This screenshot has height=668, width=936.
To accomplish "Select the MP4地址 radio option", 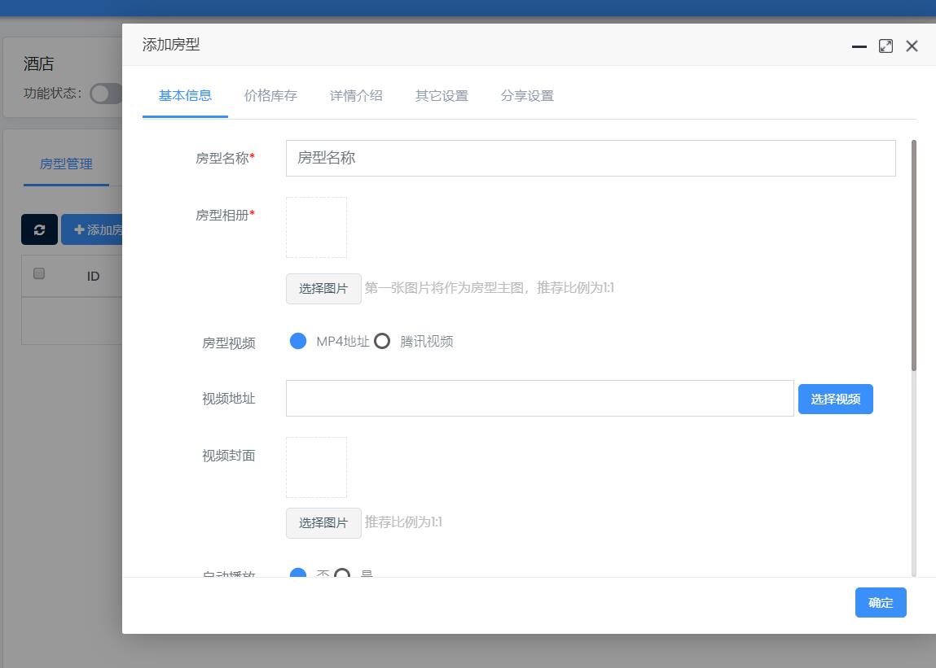I will pyautogui.click(x=298, y=341).
